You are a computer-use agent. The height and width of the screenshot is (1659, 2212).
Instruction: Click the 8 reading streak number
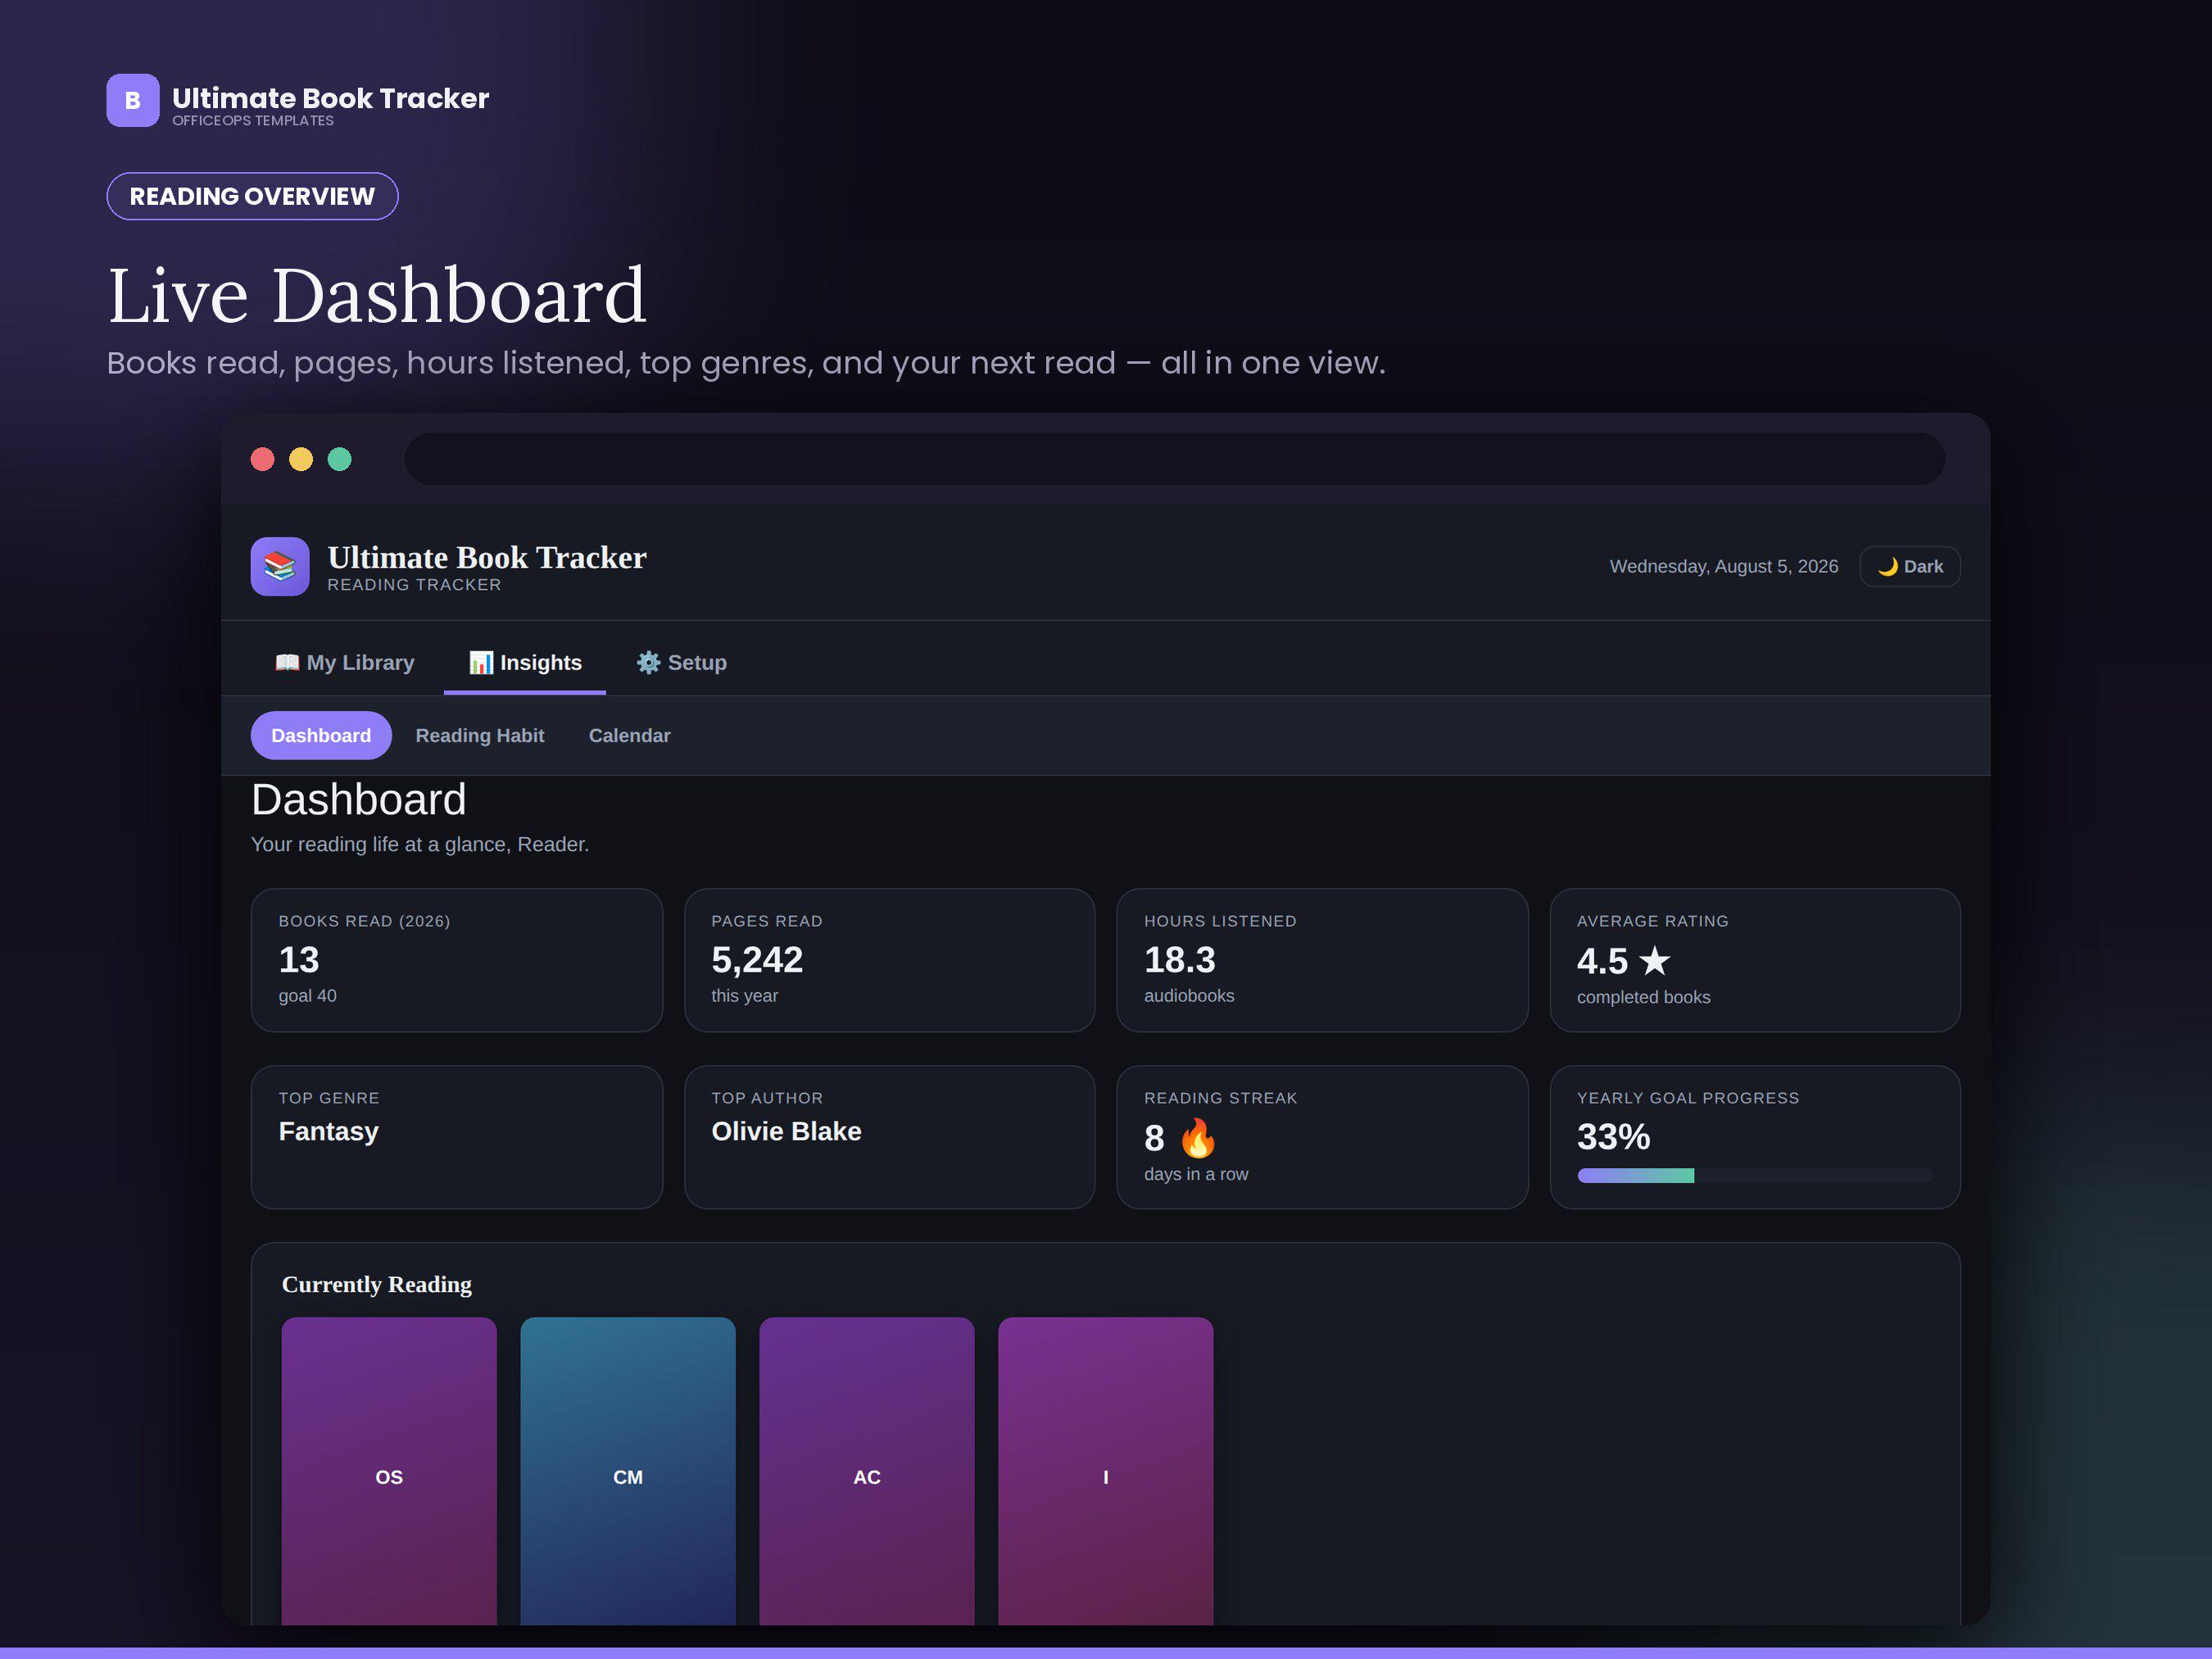pos(1154,1138)
